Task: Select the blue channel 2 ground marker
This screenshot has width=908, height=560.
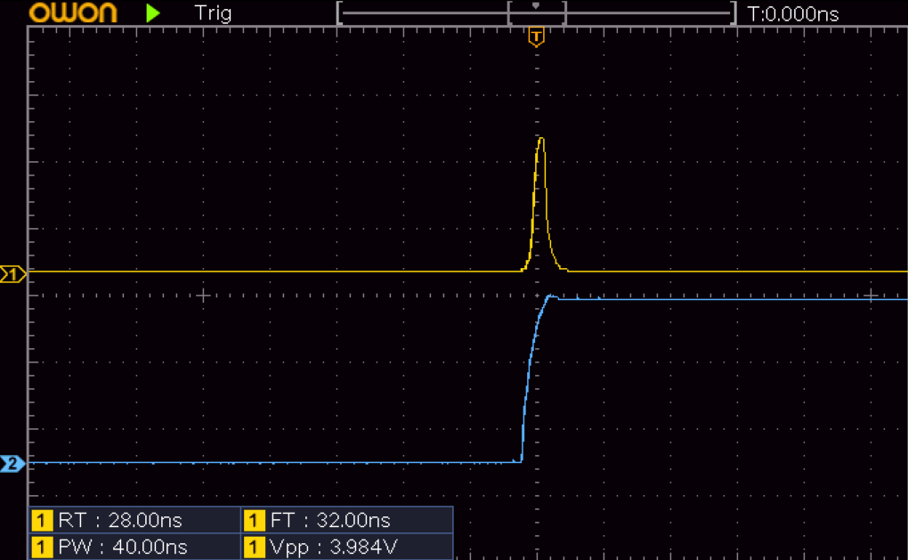Action: pos(12,464)
